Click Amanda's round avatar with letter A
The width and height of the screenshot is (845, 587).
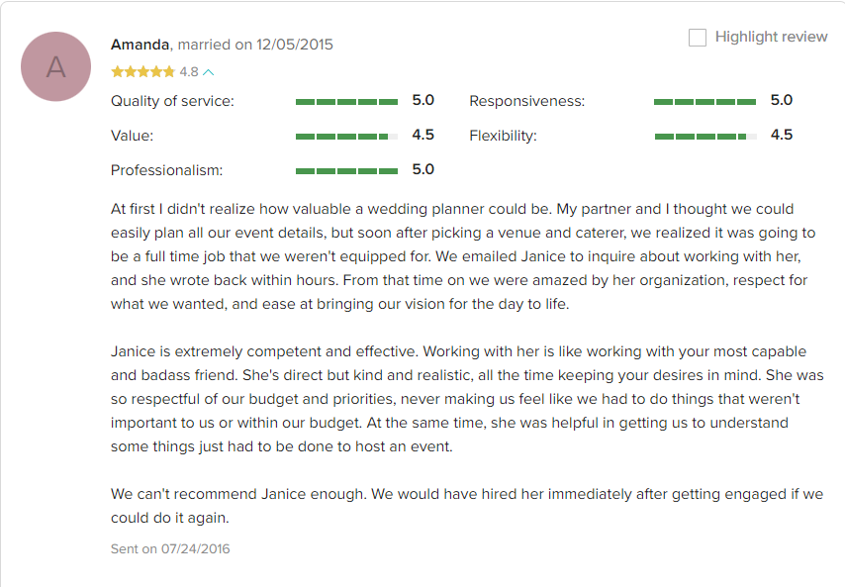pyautogui.click(x=56, y=66)
